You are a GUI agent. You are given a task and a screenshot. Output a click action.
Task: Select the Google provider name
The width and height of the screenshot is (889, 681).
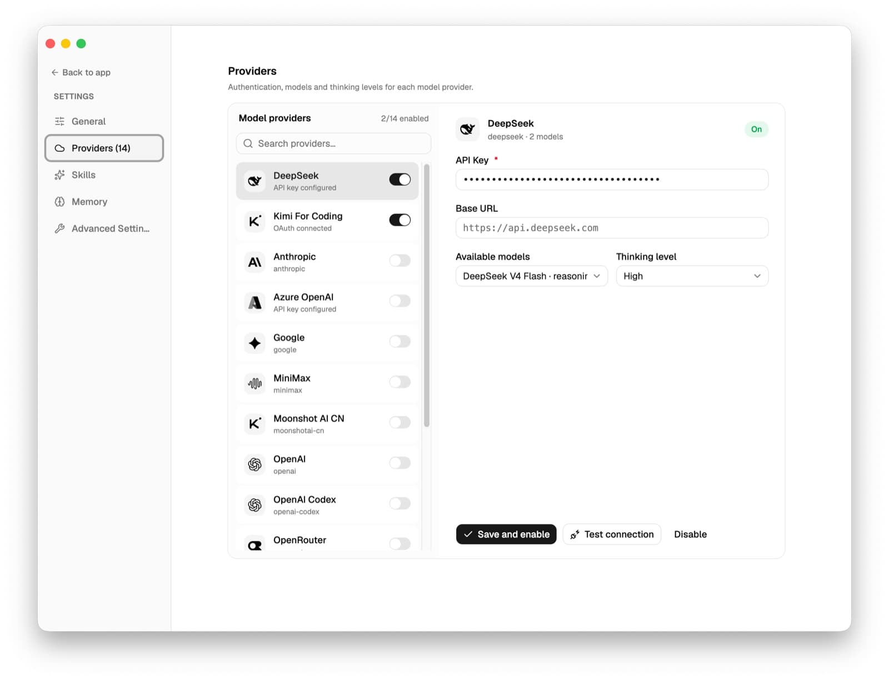pyautogui.click(x=289, y=338)
